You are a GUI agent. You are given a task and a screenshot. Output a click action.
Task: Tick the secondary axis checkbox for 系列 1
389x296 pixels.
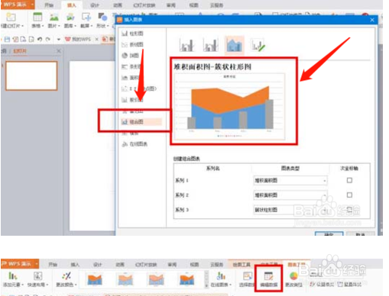(x=349, y=180)
